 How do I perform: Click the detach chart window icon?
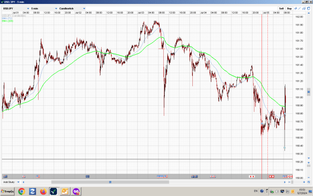[x=308, y=9]
